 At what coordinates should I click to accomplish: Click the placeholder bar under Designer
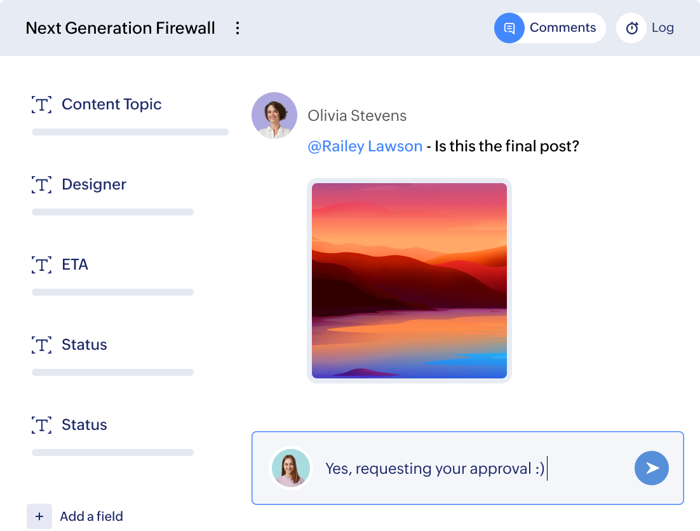click(112, 212)
